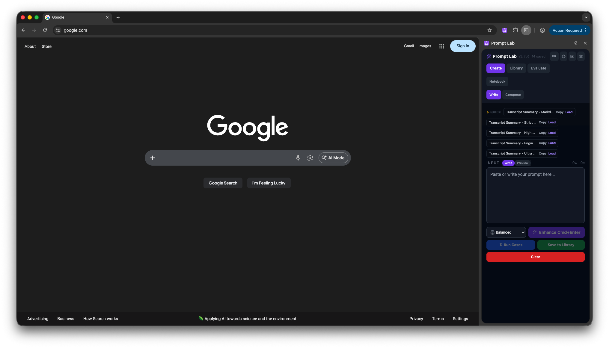Open the Google apps grid
The image size is (609, 348).
tap(441, 46)
